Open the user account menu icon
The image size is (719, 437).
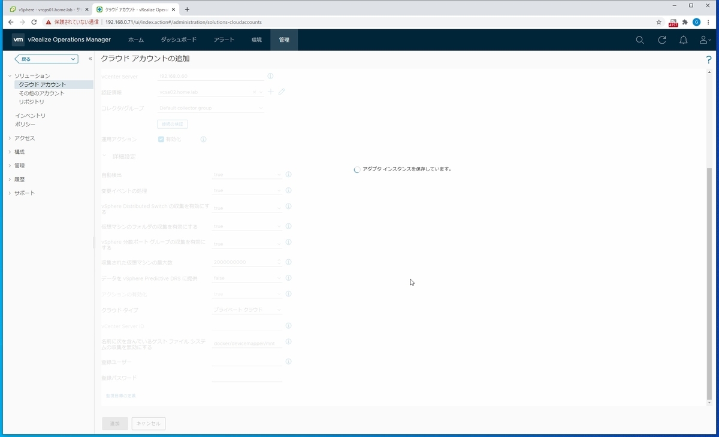coord(705,40)
